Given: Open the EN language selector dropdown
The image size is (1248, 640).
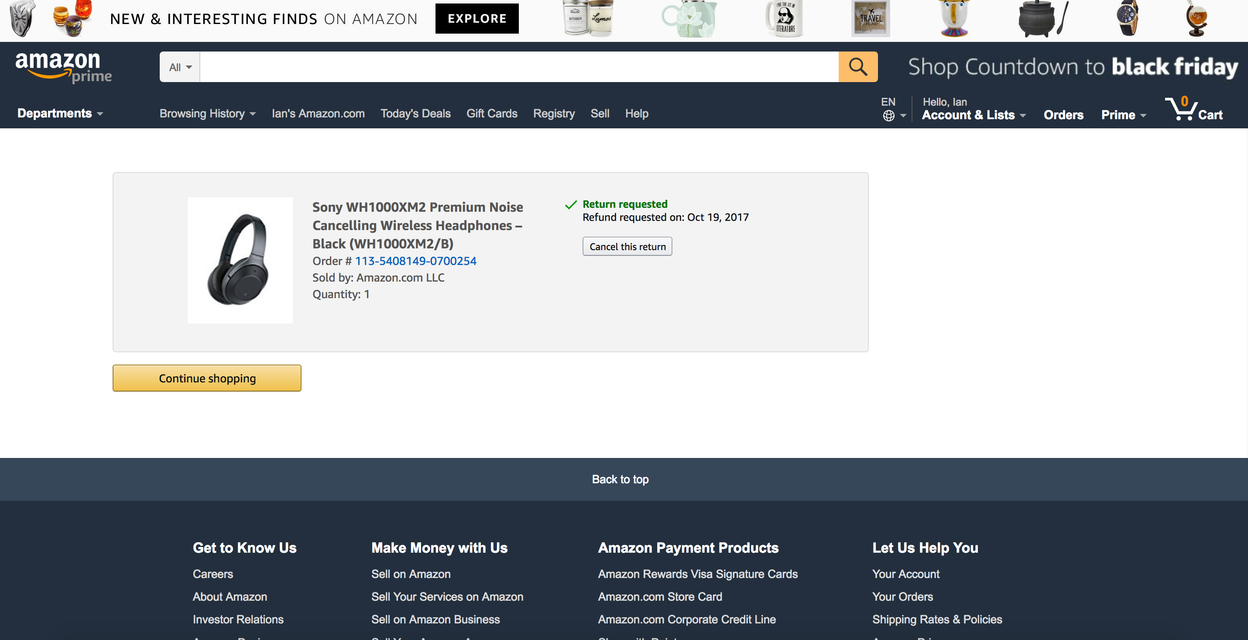Looking at the screenshot, I should click(x=893, y=109).
